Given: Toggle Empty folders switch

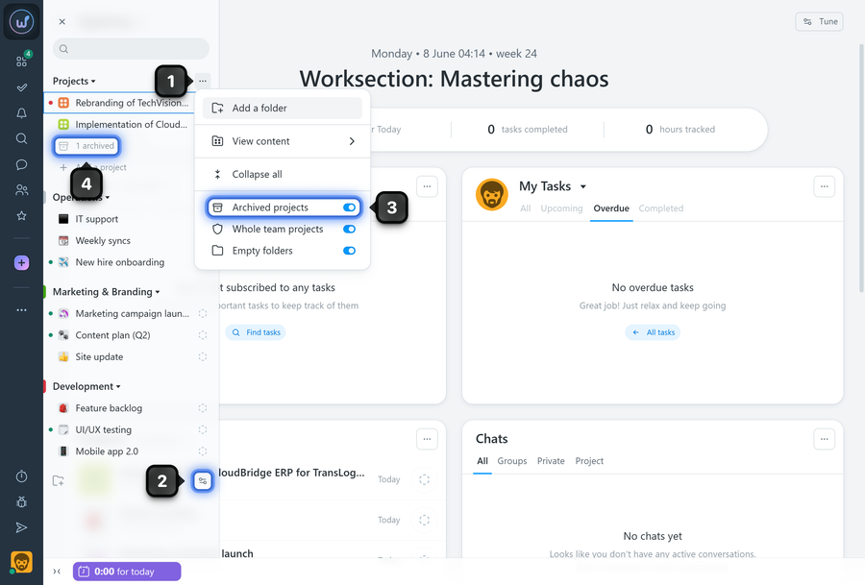Looking at the screenshot, I should [x=349, y=251].
